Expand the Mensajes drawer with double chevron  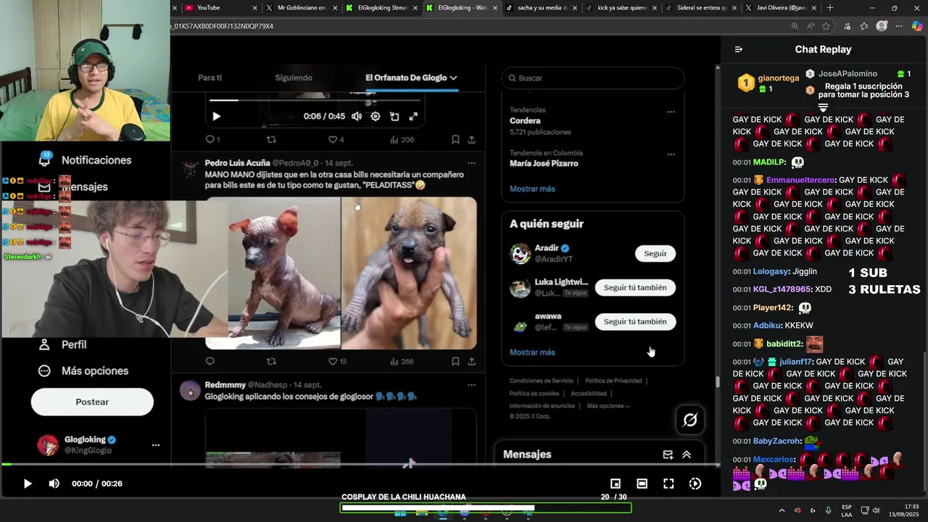point(687,455)
